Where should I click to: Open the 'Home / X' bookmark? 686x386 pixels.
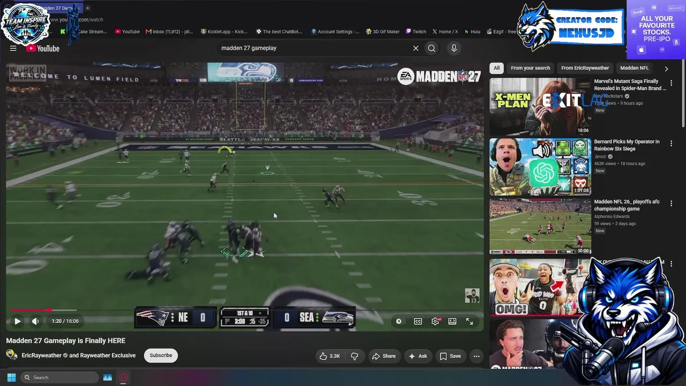(445, 32)
